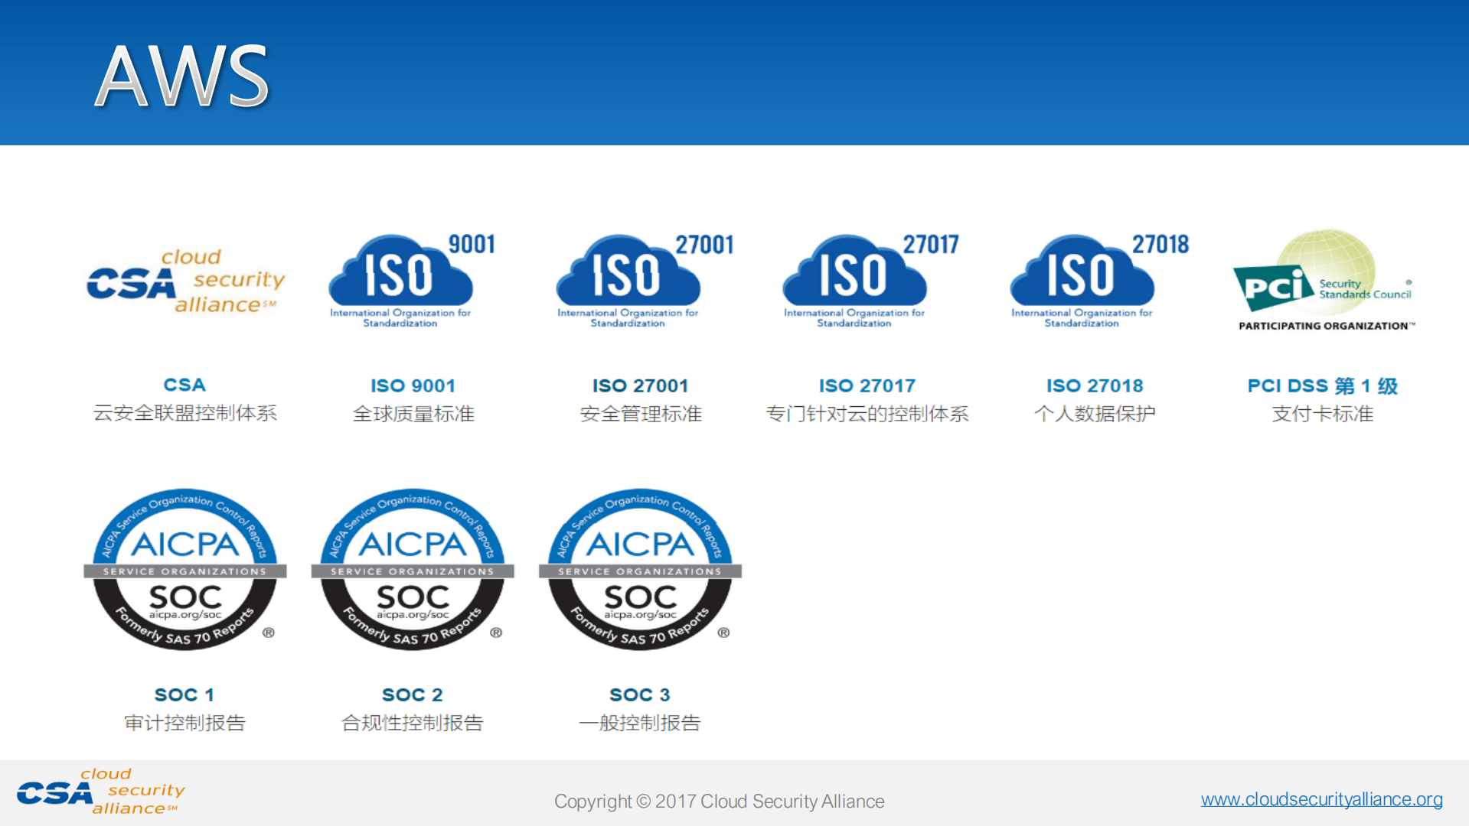Select the 审计控制报告 caption under SOC 1
The width and height of the screenshot is (1469, 826).
184,723
